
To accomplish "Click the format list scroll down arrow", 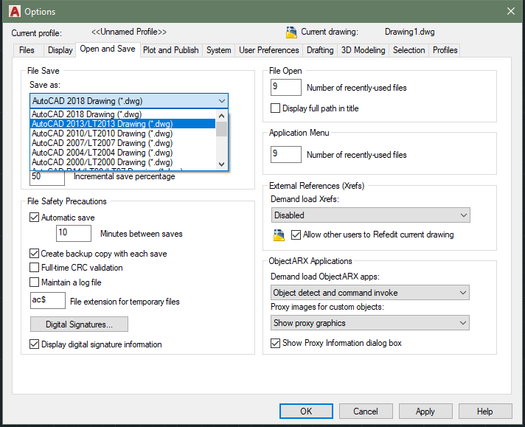I will pos(221,164).
